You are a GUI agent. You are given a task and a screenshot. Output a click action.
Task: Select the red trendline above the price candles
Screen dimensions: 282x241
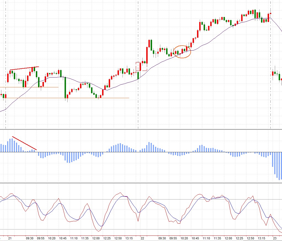pyautogui.click(x=24, y=68)
